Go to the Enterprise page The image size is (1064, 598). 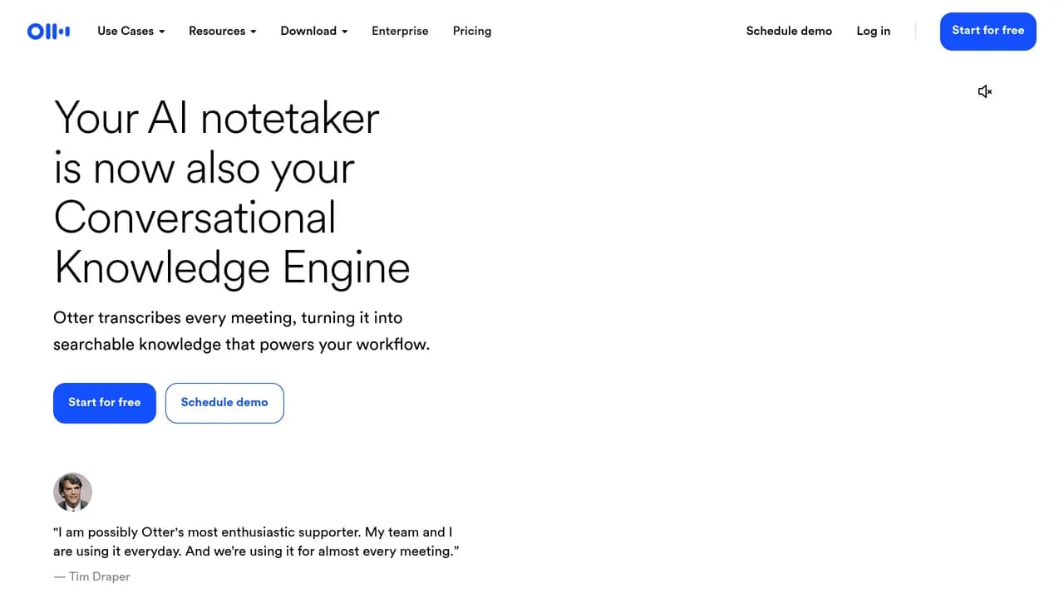click(400, 31)
